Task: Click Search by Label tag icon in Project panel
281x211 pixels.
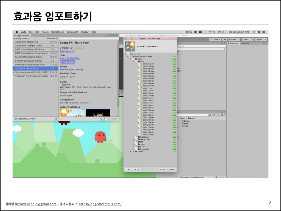Action: (x=214, y=115)
